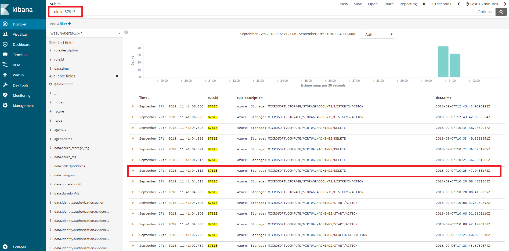Open New search menu item
This screenshot has width=509, height=251.
click(344, 4)
